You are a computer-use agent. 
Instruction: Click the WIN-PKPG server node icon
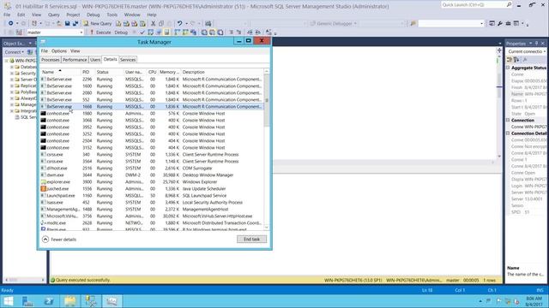point(11,61)
